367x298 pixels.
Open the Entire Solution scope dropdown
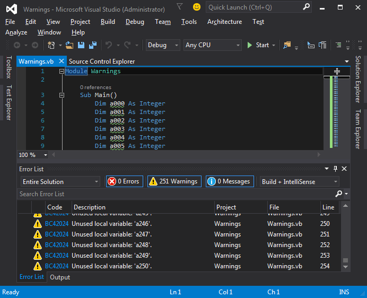(x=60, y=182)
